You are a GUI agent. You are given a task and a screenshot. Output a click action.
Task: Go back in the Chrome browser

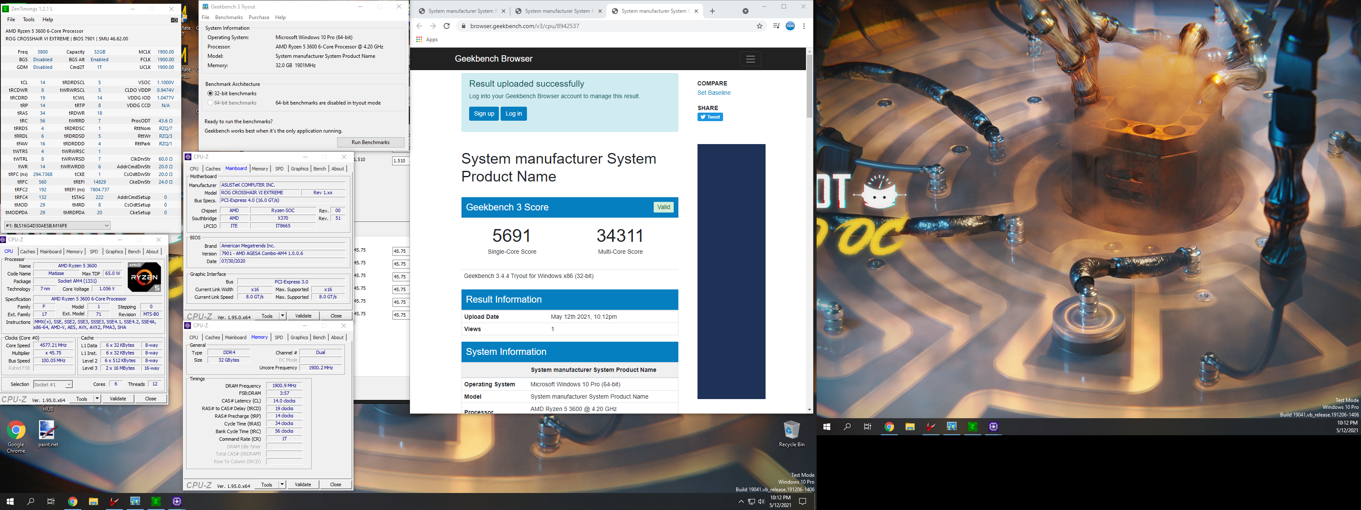coord(419,26)
